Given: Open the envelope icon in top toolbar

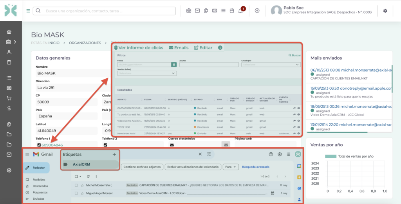Looking at the screenshot, I should (x=197, y=11).
